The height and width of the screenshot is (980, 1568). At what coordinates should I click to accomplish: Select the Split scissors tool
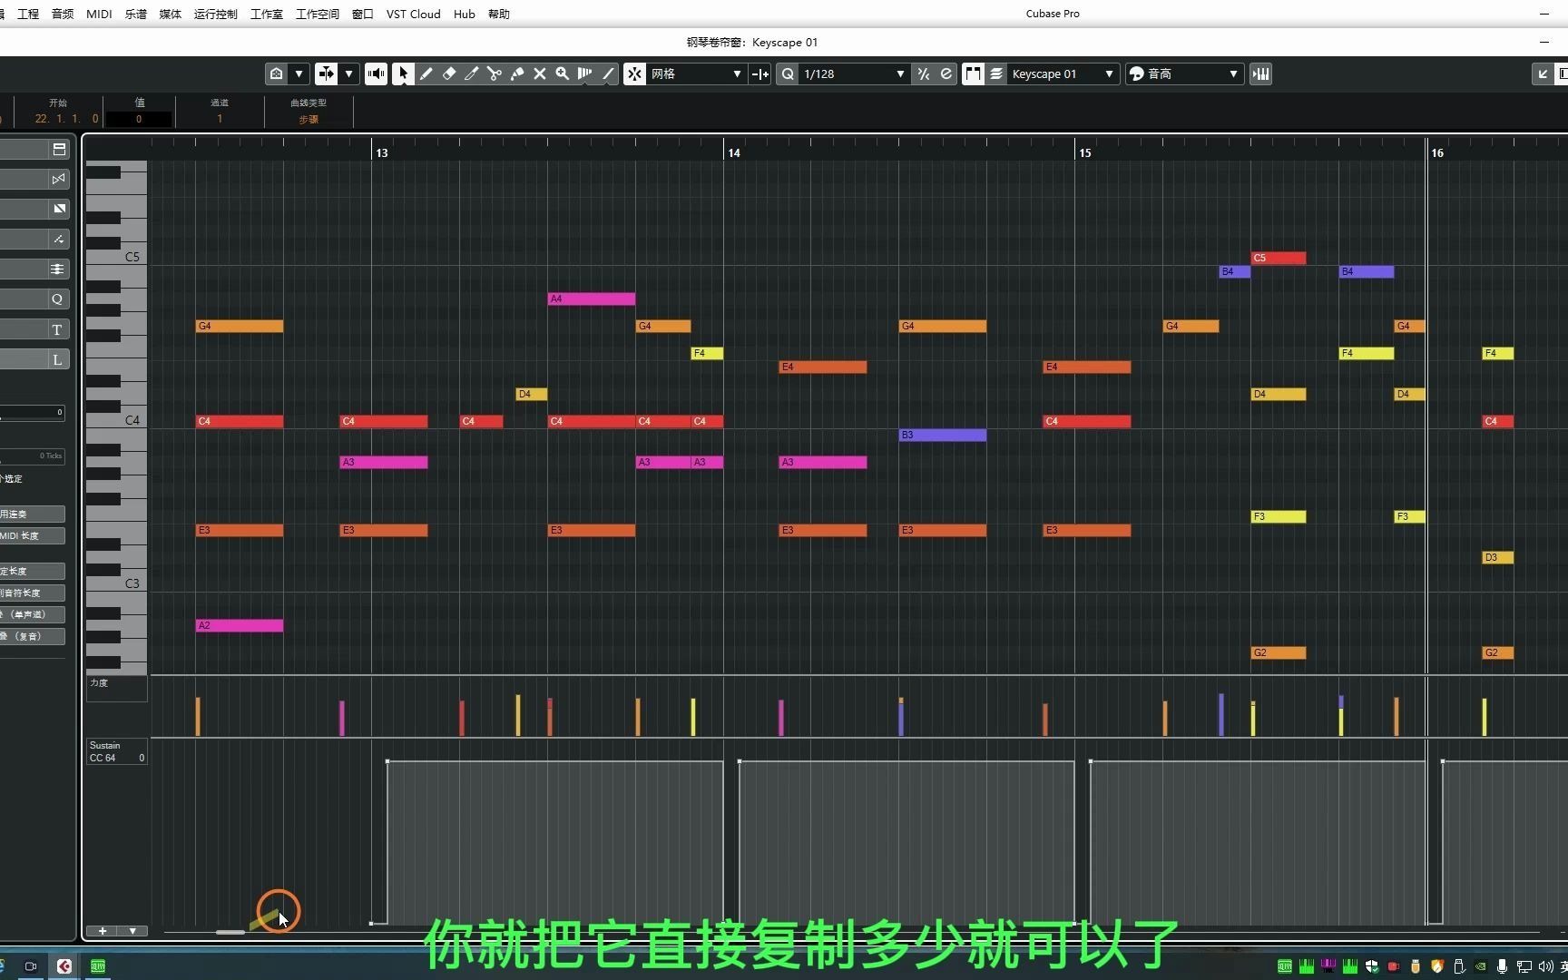point(494,73)
